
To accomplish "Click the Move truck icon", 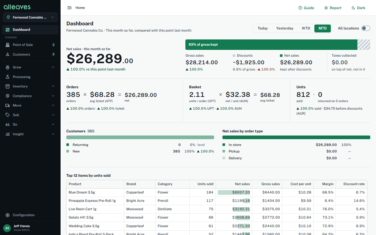I will tap(8, 105).
